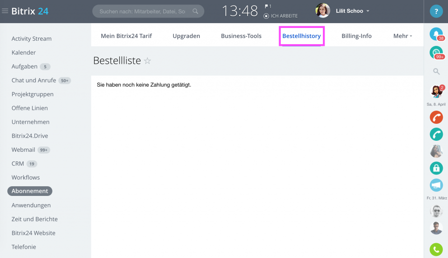
Task: Click the teal phone call icon
Action: (436, 134)
